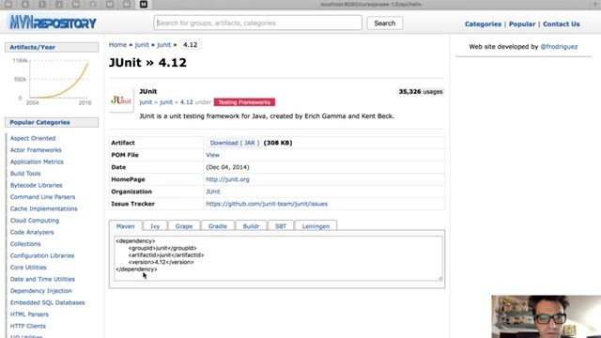Viewport: 601px width, 338px height.
Task: Open Build Tools category
Action: tap(25, 174)
